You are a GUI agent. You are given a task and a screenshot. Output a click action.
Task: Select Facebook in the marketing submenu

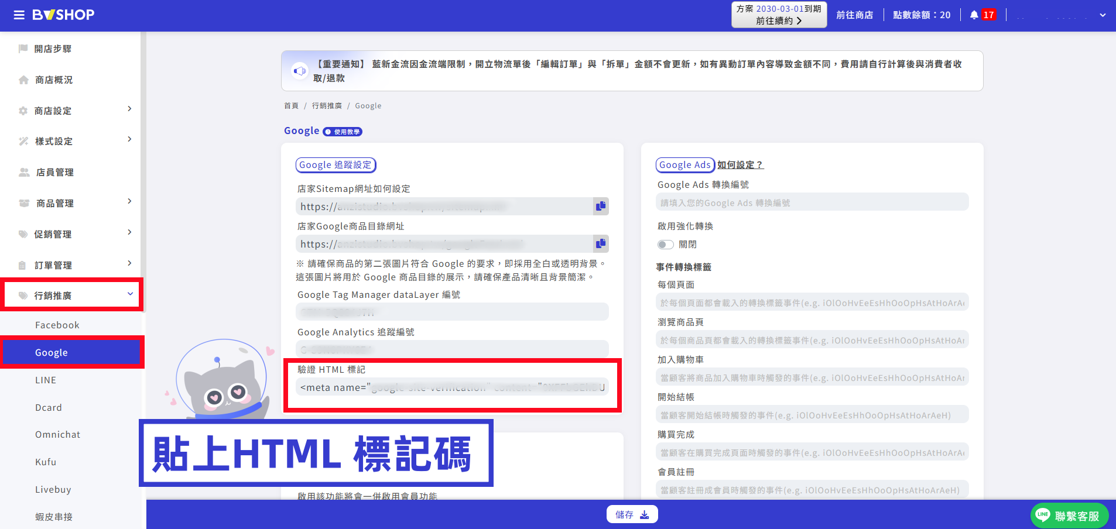tap(57, 325)
